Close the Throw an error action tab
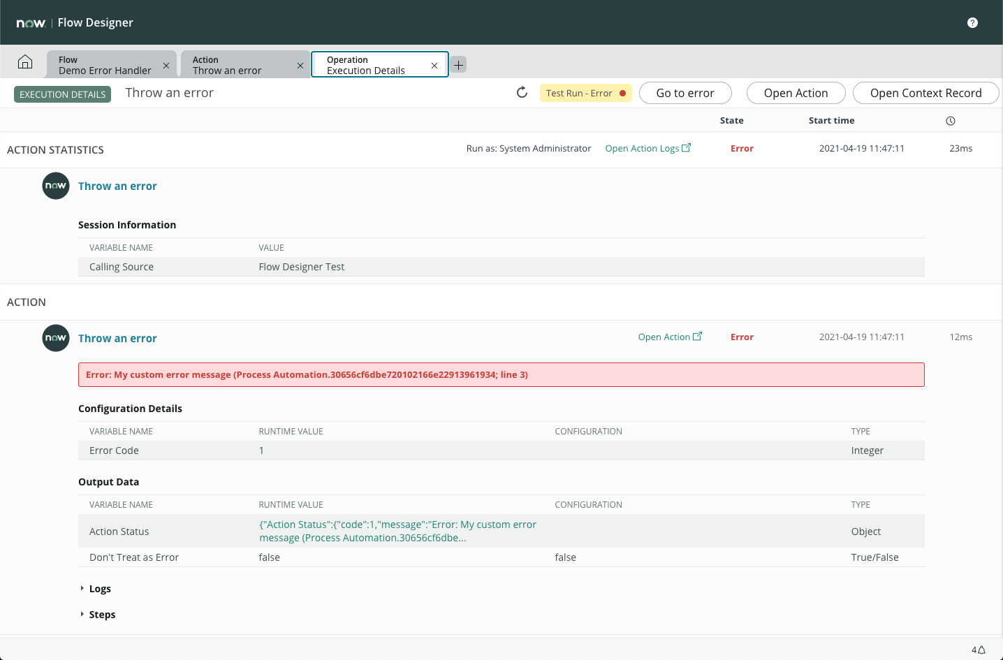Viewport: 1003px width, 660px height. pos(300,66)
